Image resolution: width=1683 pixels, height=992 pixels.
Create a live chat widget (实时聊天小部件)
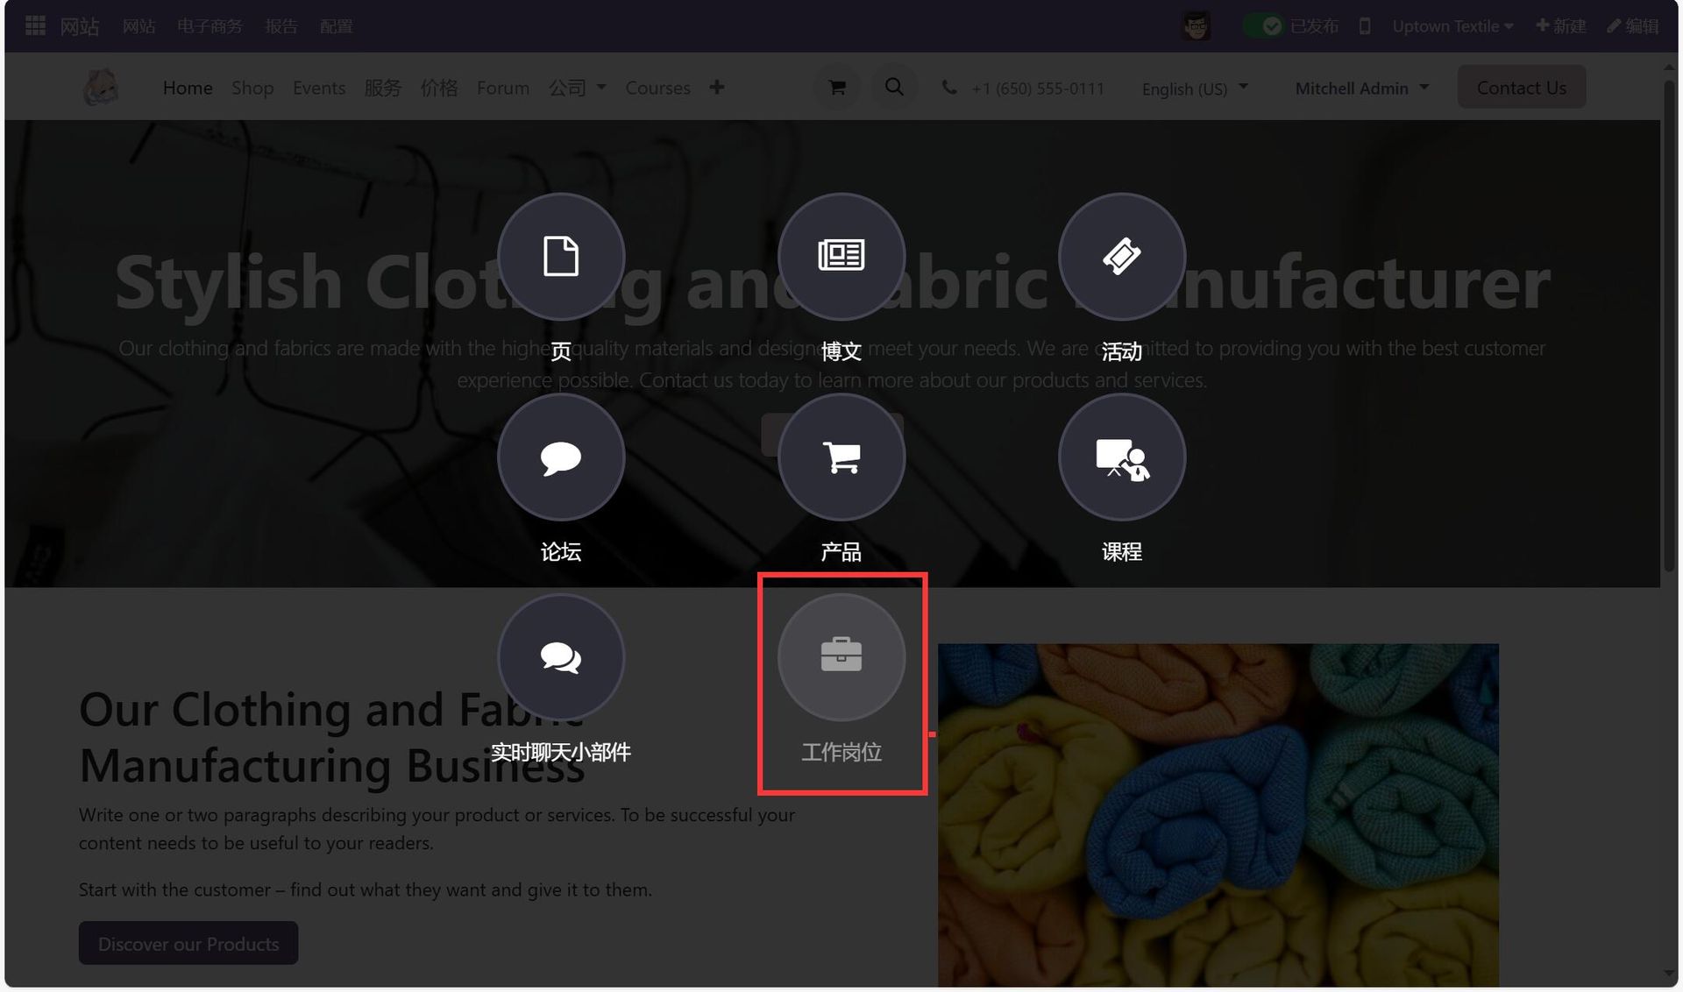[561, 657]
